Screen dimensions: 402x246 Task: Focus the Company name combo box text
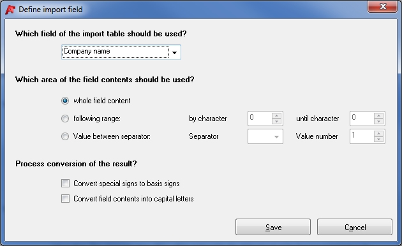(115, 52)
